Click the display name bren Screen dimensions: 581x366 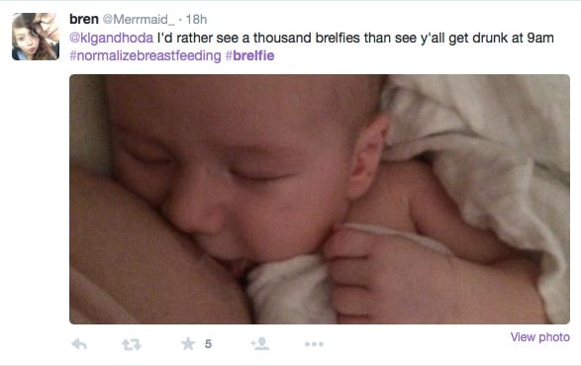pos(84,19)
